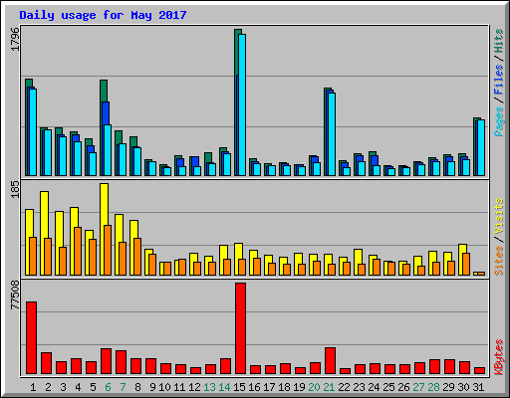Select day 2 on the x-axis

pyautogui.click(x=48, y=387)
